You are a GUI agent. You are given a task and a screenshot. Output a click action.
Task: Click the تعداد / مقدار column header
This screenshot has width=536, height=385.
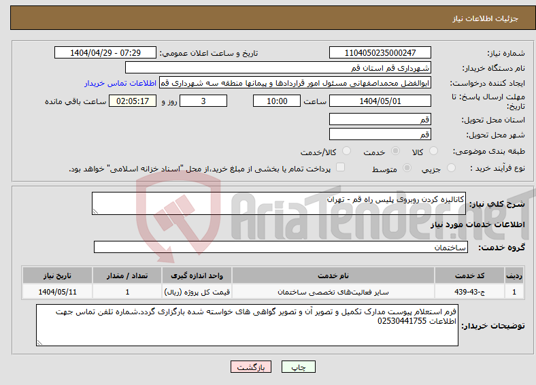click(127, 275)
